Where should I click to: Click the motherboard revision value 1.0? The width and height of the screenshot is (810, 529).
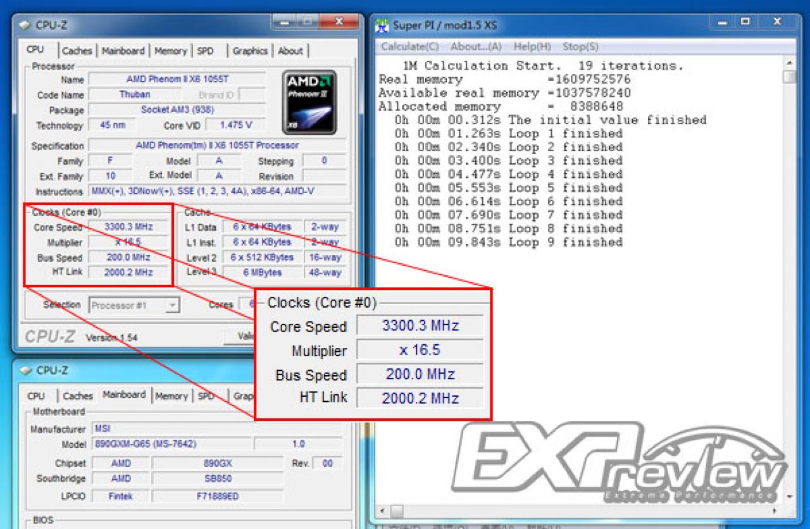click(x=298, y=444)
